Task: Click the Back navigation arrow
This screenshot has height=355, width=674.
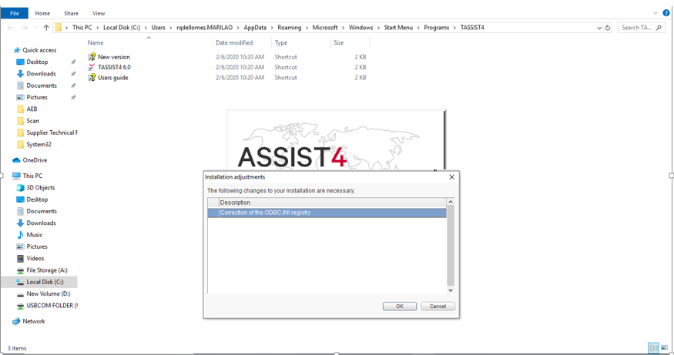Action: [x=10, y=28]
